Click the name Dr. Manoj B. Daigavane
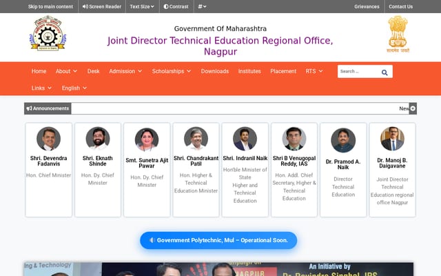The image size is (441, 276). click(x=392, y=163)
